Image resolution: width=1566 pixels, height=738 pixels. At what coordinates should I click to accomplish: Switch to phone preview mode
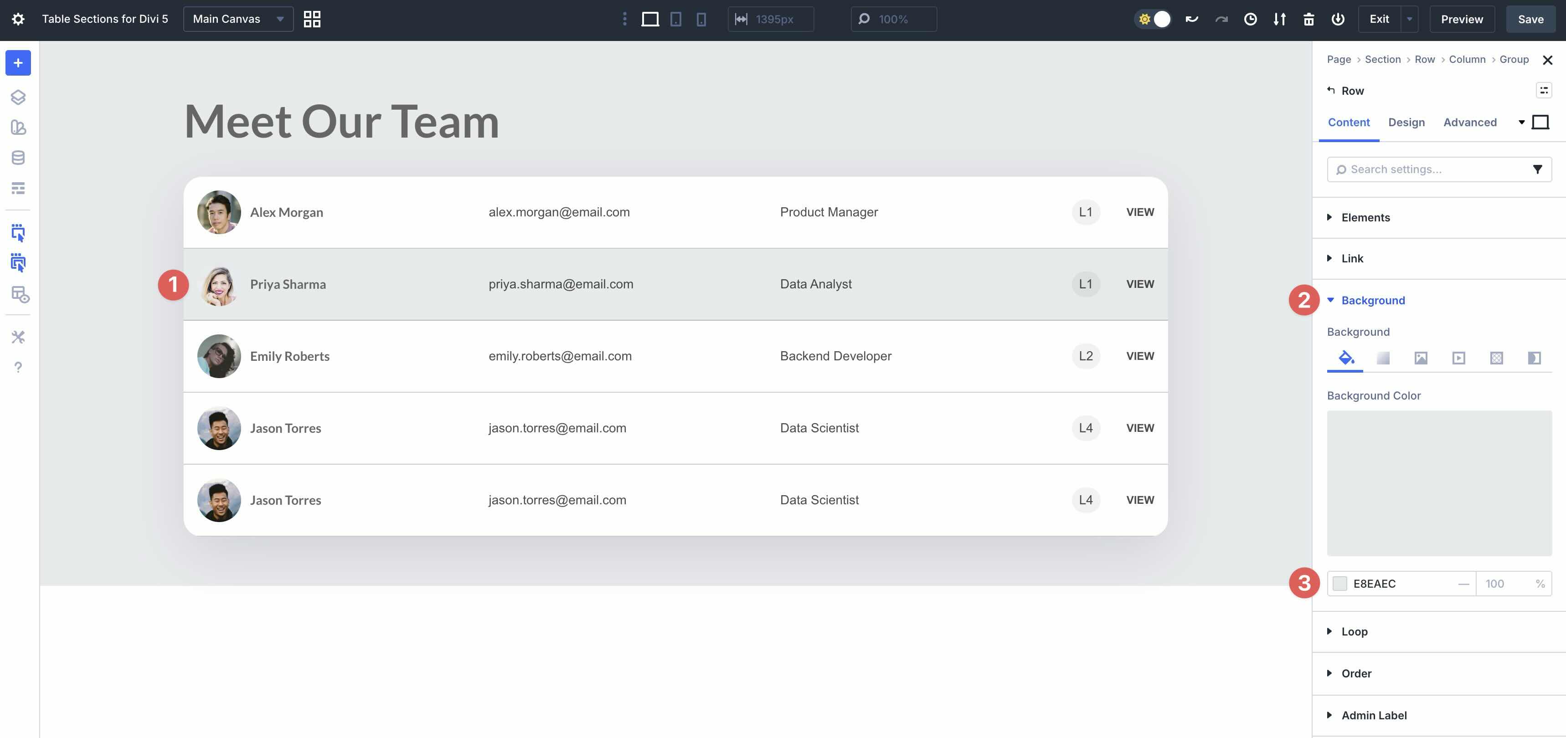[x=701, y=19]
